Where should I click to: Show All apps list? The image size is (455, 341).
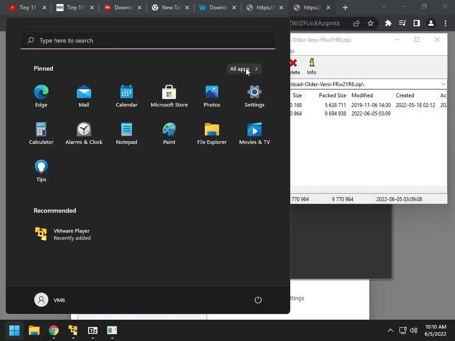(244, 69)
